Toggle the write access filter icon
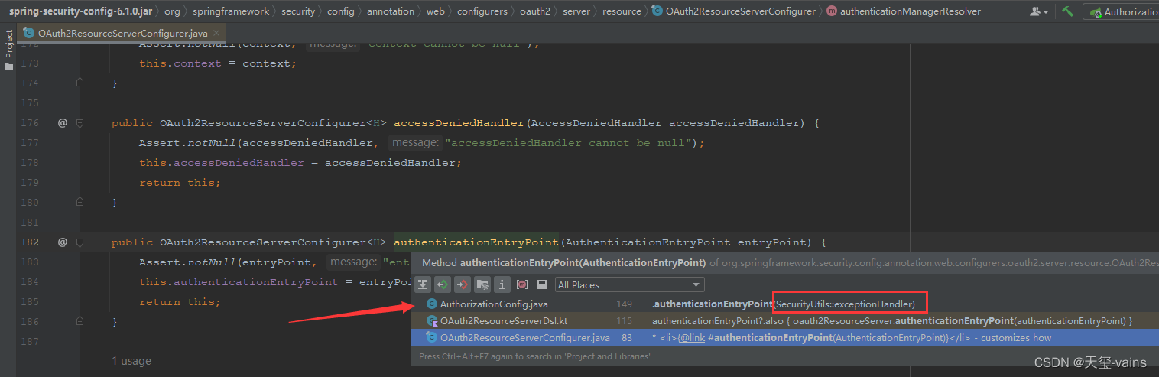The width and height of the screenshot is (1159, 377). tap(463, 284)
